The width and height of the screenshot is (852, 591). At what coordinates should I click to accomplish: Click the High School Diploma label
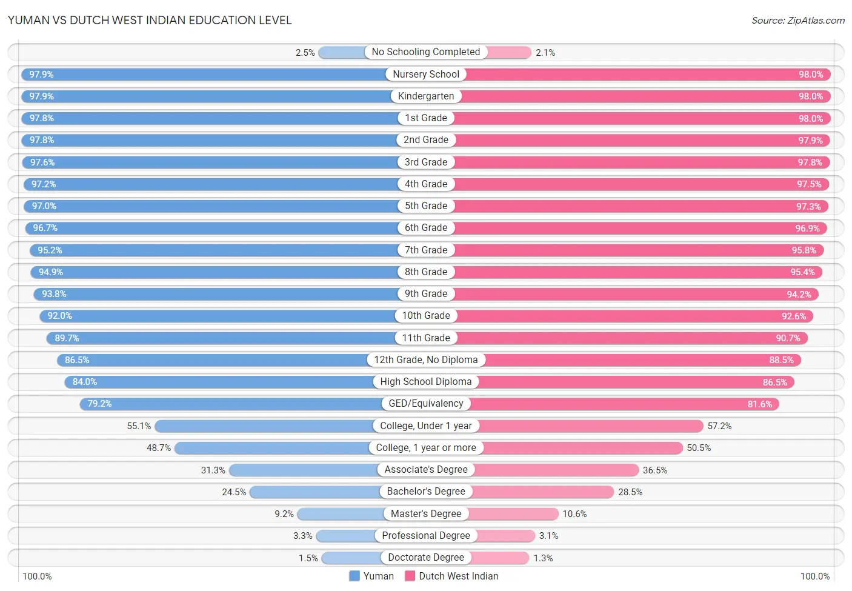point(426,381)
